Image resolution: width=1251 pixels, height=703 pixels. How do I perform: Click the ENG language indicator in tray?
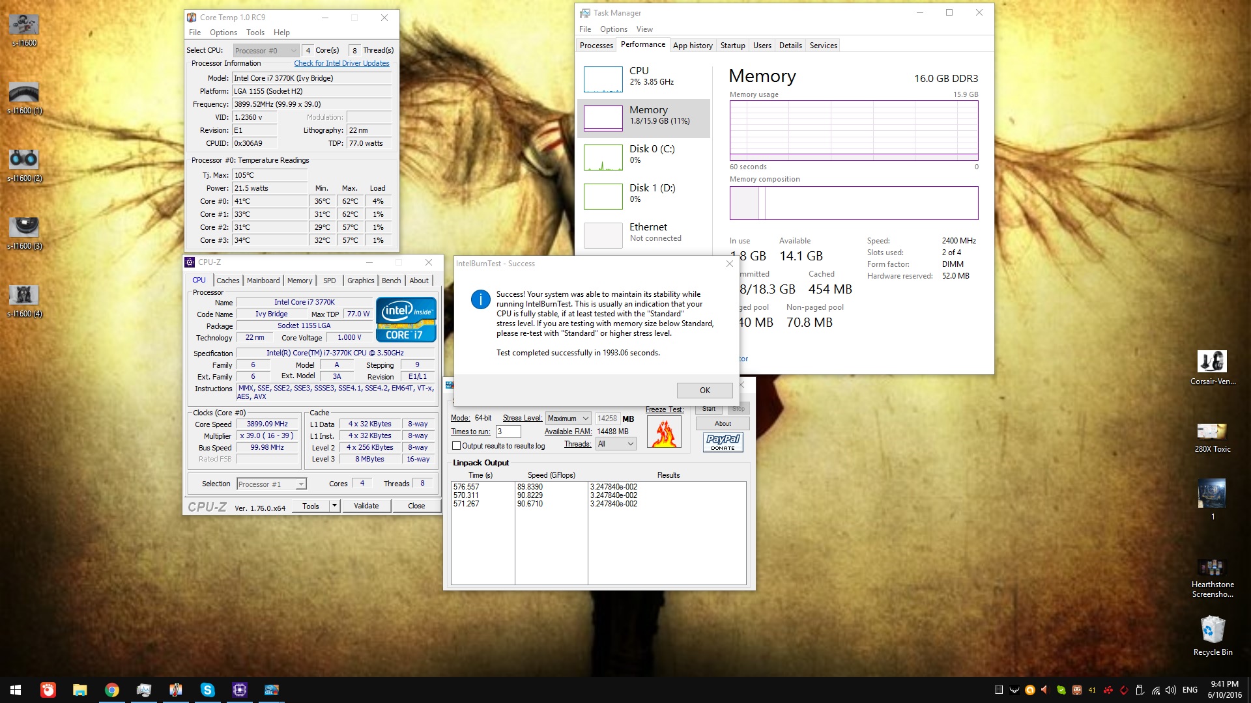pyautogui.click(x=1190, y=690)
